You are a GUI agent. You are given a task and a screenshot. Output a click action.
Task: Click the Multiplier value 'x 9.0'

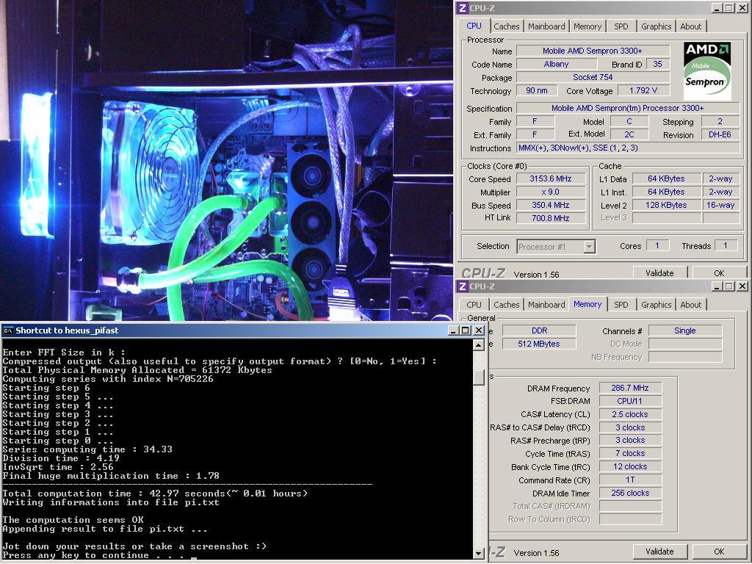551,192
